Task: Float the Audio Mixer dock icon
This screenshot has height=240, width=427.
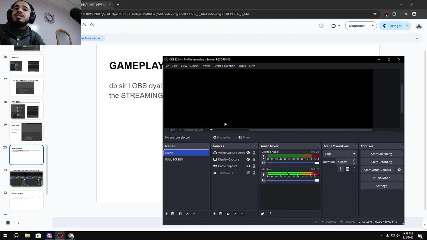Action: point(318,146)
